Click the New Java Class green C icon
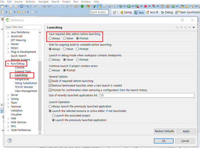The height and width of the screenshot is (148, 200). pyautogui.click(x=173, y=6)
